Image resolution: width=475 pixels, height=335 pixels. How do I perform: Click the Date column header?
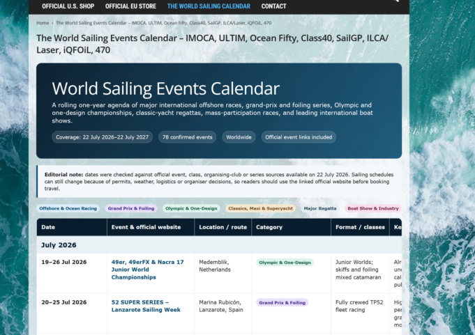click(72, 227)
